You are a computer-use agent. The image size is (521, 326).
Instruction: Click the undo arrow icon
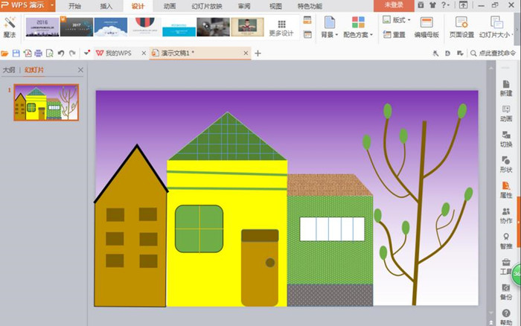click(x=61, y=53)
